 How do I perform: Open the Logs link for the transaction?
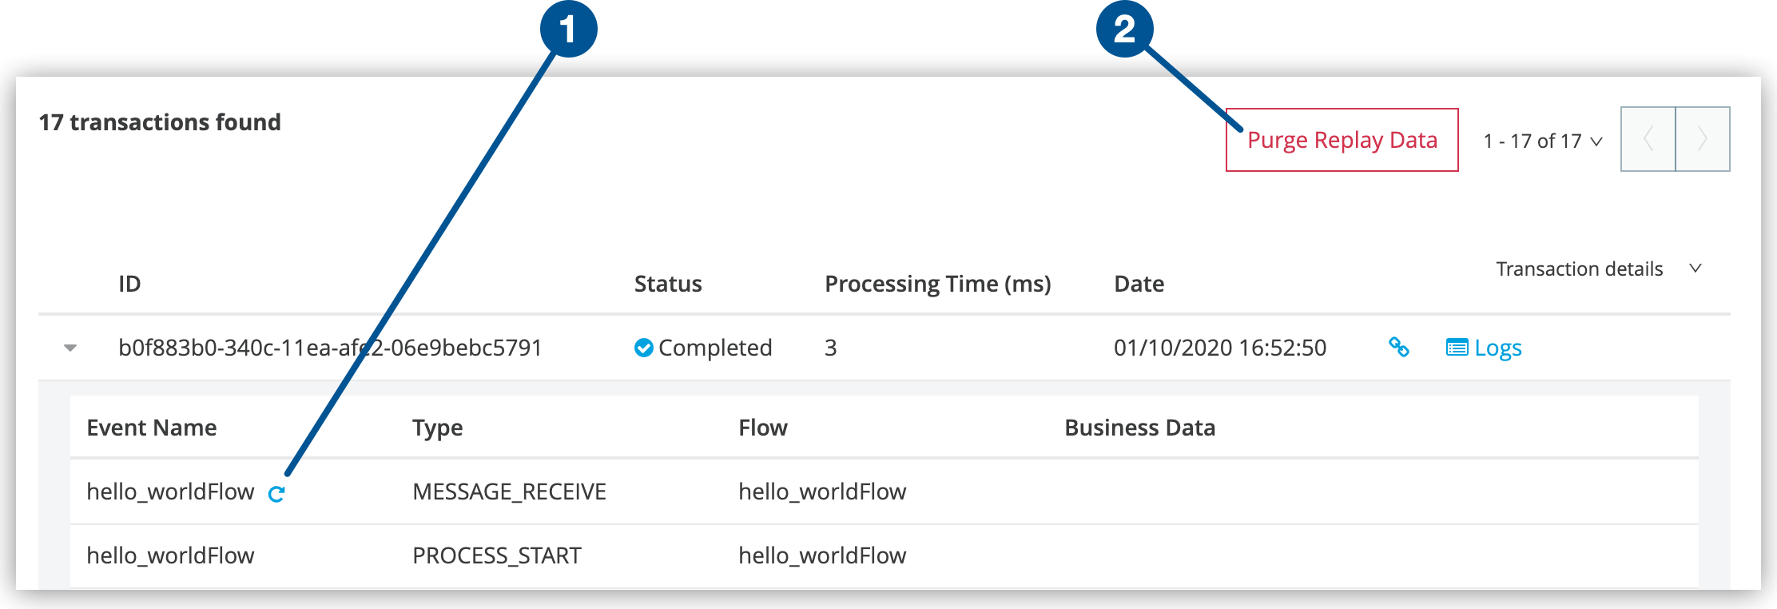1497,348
